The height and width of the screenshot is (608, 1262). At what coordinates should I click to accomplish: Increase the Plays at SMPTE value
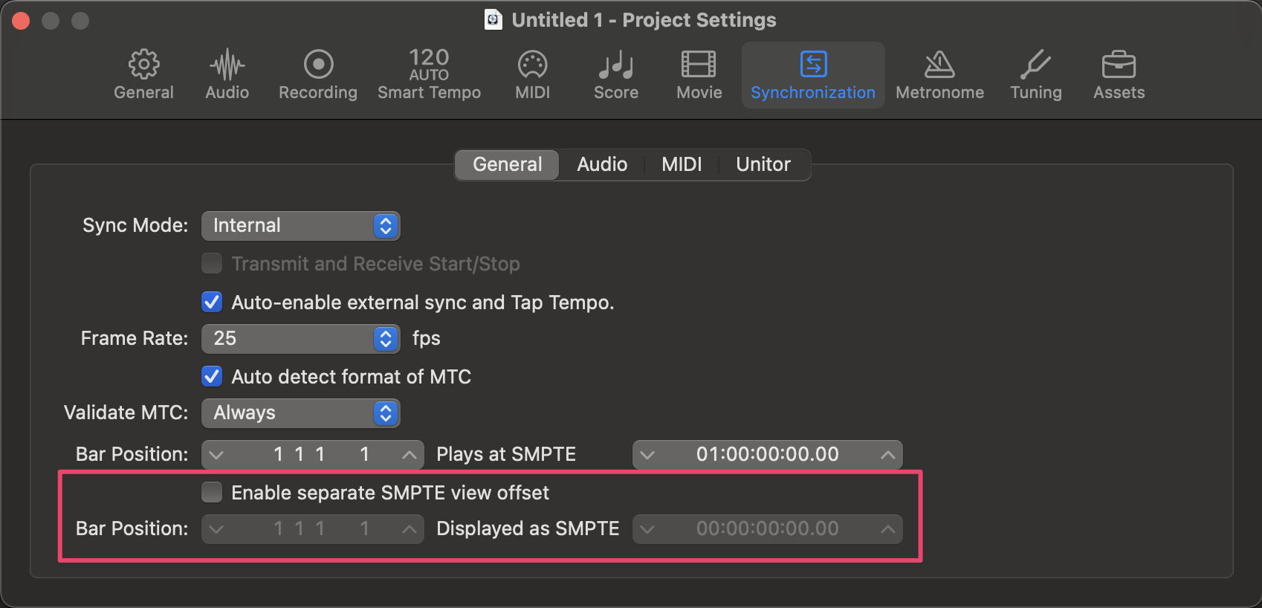pos(887,455)
